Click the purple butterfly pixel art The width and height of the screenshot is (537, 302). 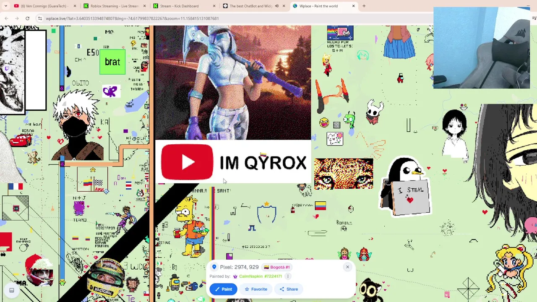click(111, 91)
